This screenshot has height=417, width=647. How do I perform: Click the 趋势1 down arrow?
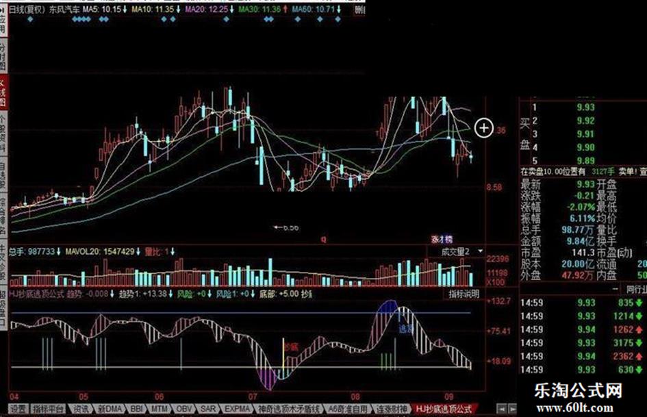pyautogui.click(x=170, y=294)
